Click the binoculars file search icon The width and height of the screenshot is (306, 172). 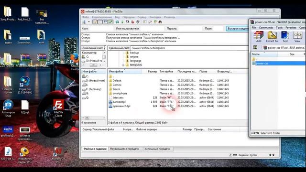click(160, 22)
